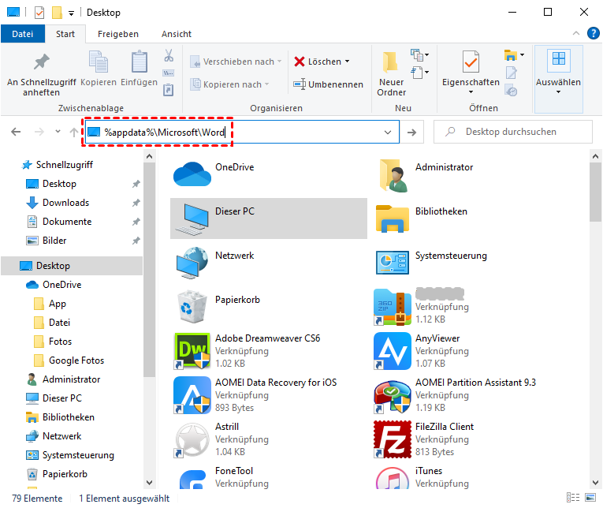The image size is (603, 508).
Task: Switch to the Start tab
Action: point(65,34)
